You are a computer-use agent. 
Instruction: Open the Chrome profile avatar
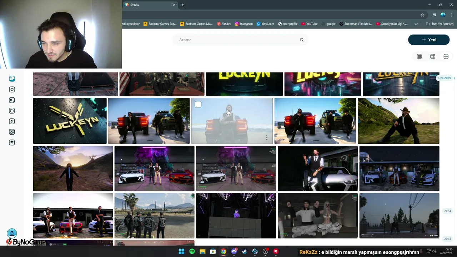(x=443, y=15)
